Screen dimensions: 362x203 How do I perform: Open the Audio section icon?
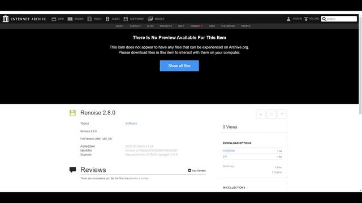(x=107, y=19)
